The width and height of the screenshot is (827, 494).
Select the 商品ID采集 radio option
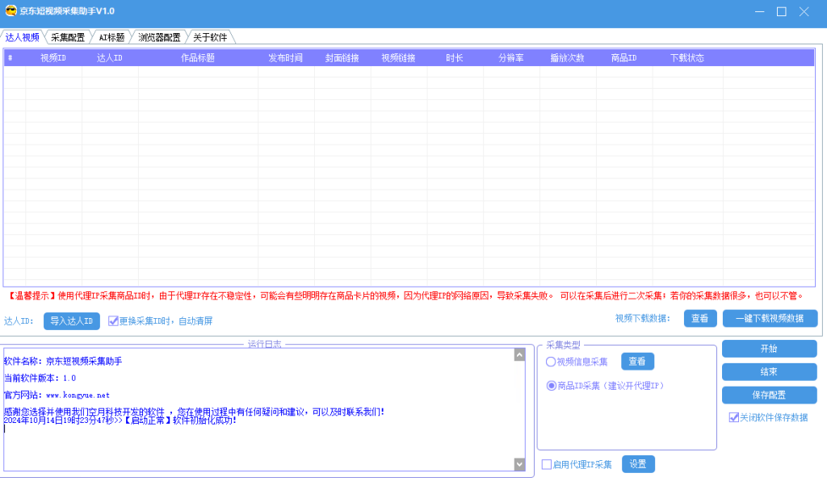pyautogui.click(x=551, y=386)
